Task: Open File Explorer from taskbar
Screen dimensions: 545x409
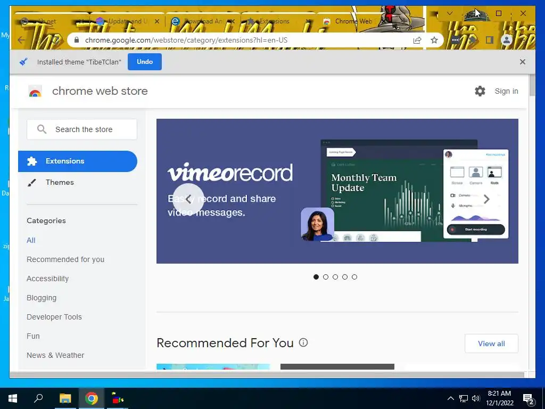Action: (65, 398)
